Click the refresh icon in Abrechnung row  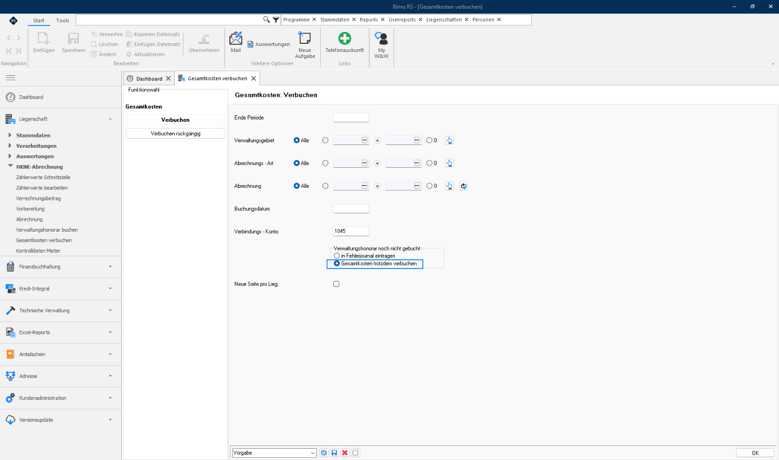[x=464, y=186]
